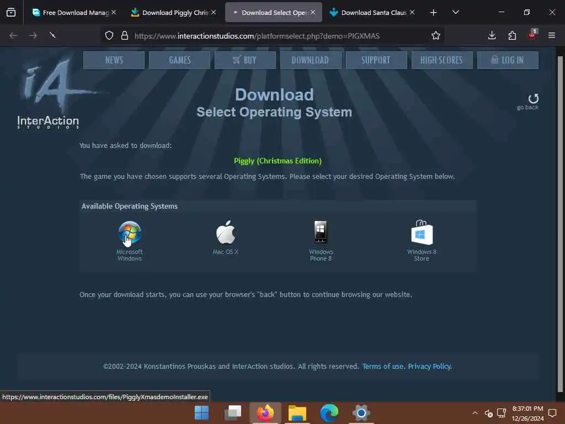Go to the BUY page
The height and width of the screenshot is (424, 565).
click(x=245, y=60)
